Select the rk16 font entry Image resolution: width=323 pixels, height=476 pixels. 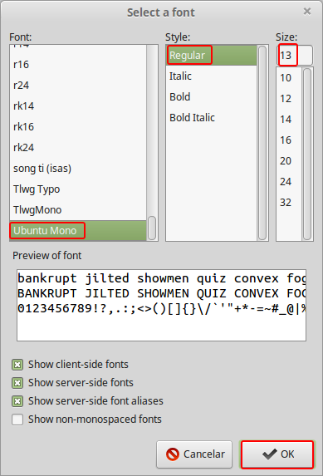(x=78, y=127)
